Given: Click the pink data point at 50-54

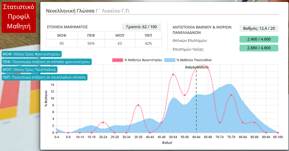Looking at the screenshot, I should [173, 75].
